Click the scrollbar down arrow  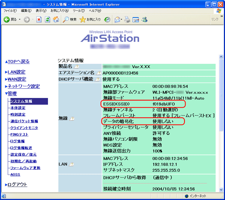pyautogui.click(x=221, y=190)
